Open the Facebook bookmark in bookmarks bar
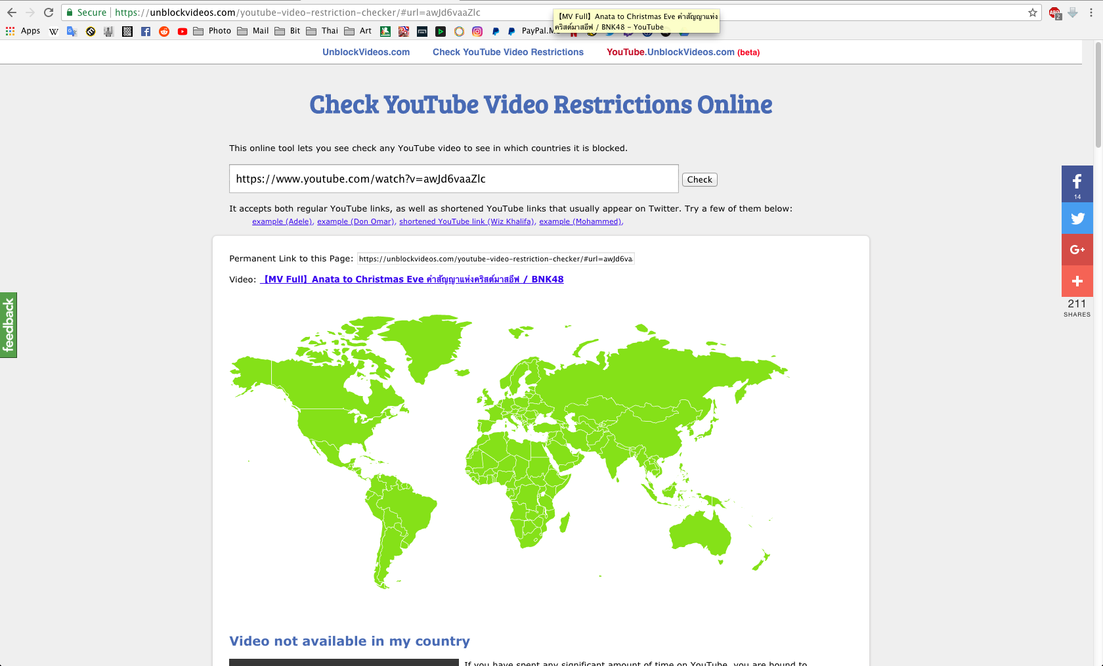The width and height of the screenshot is (1103, 666). point(146,31)
